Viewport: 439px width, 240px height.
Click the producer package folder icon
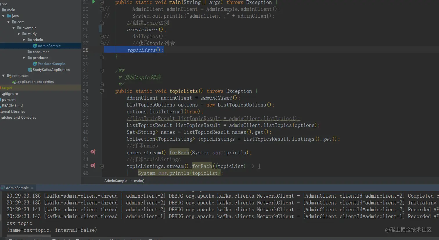(x=30, y=58)
